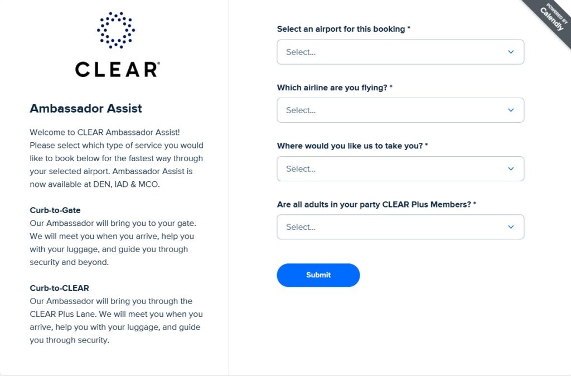Open the CLEAR Plus Members dropdown
This screenshot has width=571, height=376.
click(x=400, y=227)
